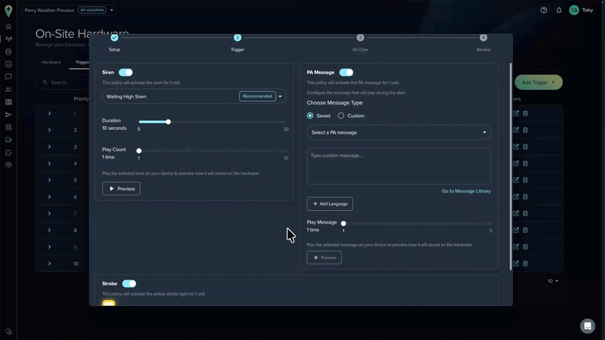This screenshot has width=605, height=340.
Task: Open the location dropdown beside My Location
Action: pos(111,11)
